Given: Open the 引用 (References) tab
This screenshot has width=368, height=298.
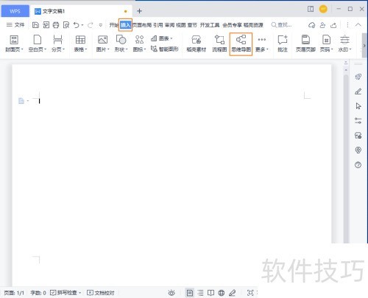Looking at the screenshot, I should pyautogui.click(x=158, y=25).
